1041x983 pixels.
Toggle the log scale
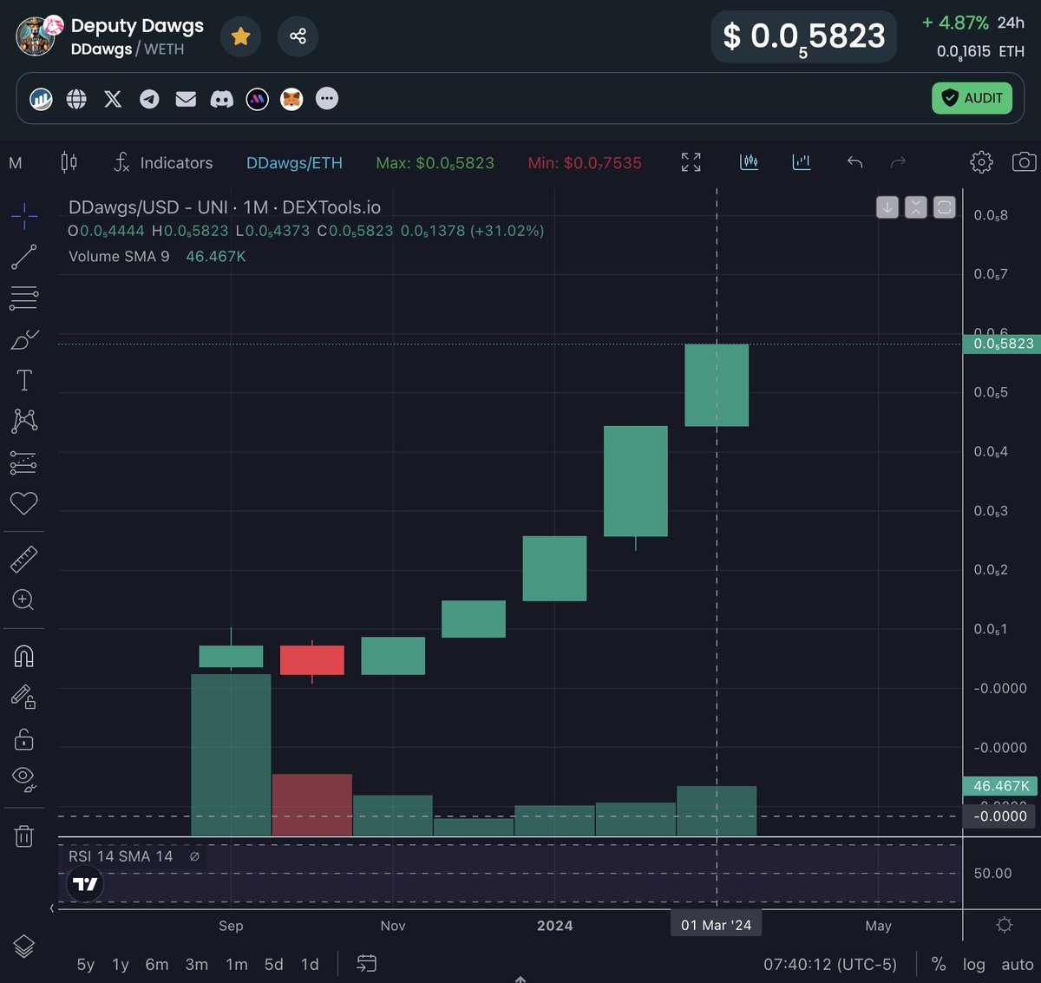974,965
